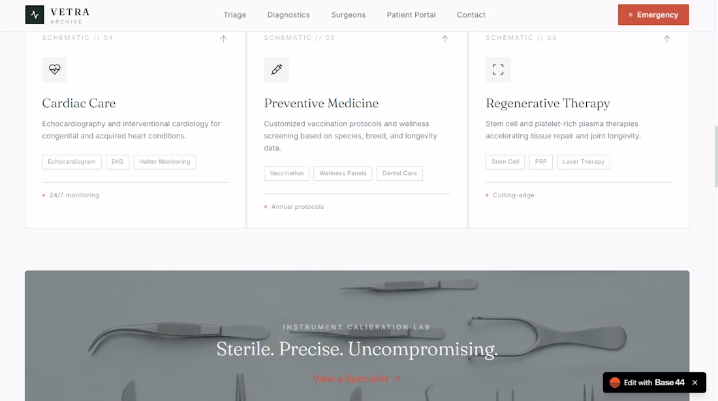Open the Triage navigation item
Image resolution: width=718 pixels, height=401 pixels.
(235, 14)
